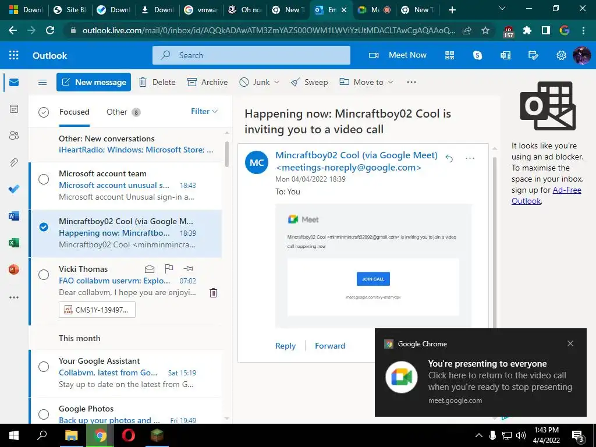Start a Meet Now call
Screen dimensions: 596x447
pos(398,55)
